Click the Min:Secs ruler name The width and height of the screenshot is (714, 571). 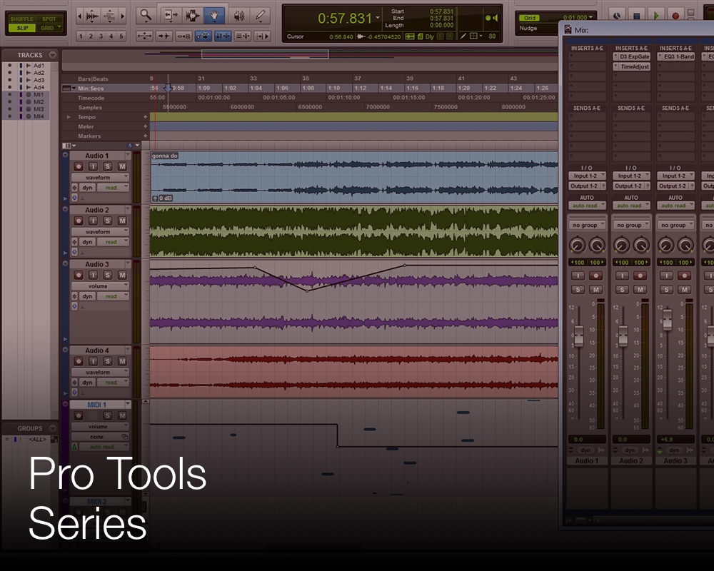click(x=91, y=89)
